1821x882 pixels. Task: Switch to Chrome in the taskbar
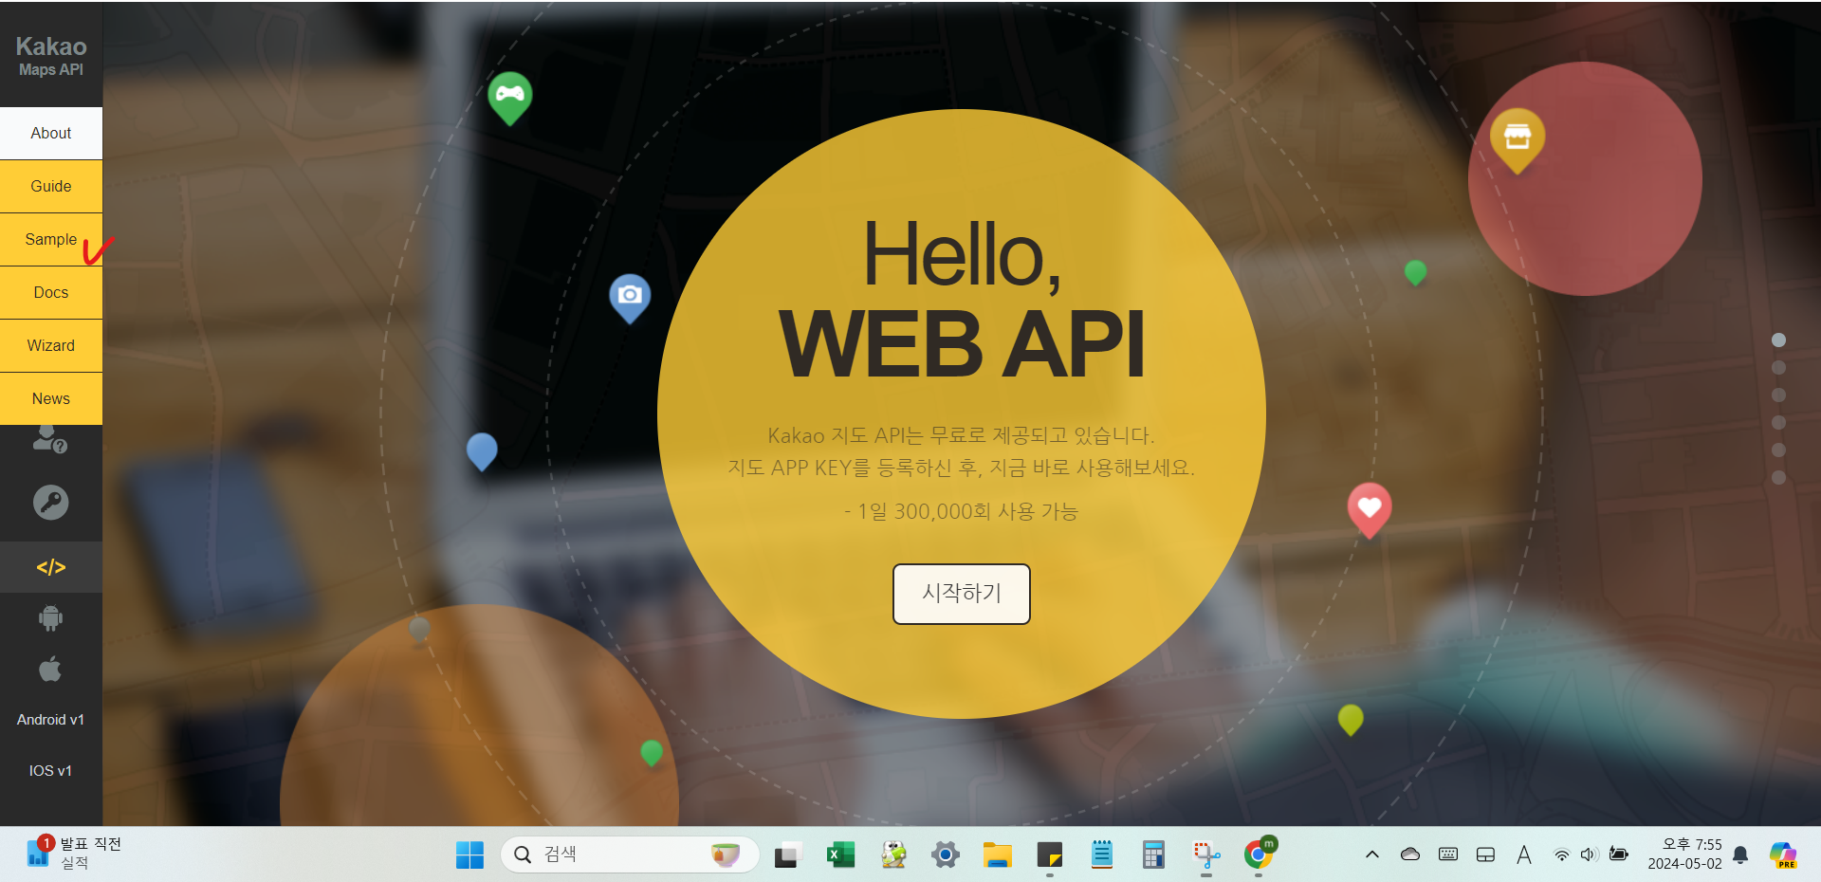pyautogui.click(x=1259, y=855)
